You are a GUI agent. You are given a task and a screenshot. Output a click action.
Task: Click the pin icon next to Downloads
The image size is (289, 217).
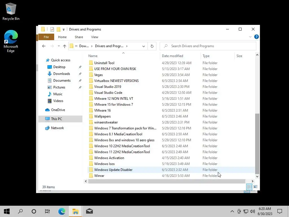tap(80, 74)
